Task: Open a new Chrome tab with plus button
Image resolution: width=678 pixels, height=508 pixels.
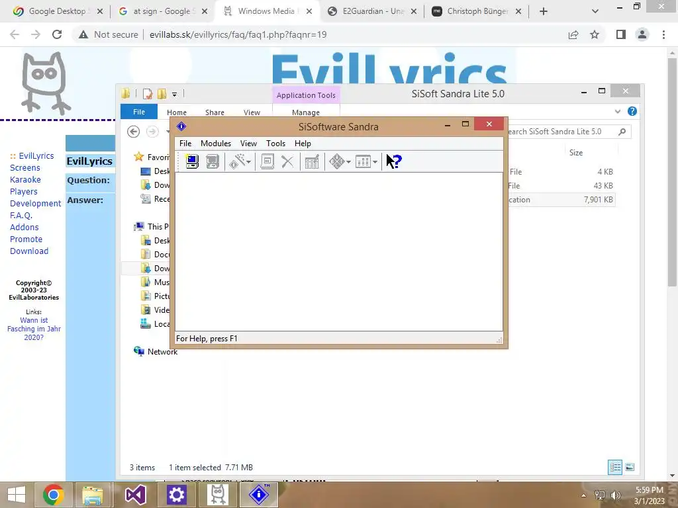Action: pos(544,12)
